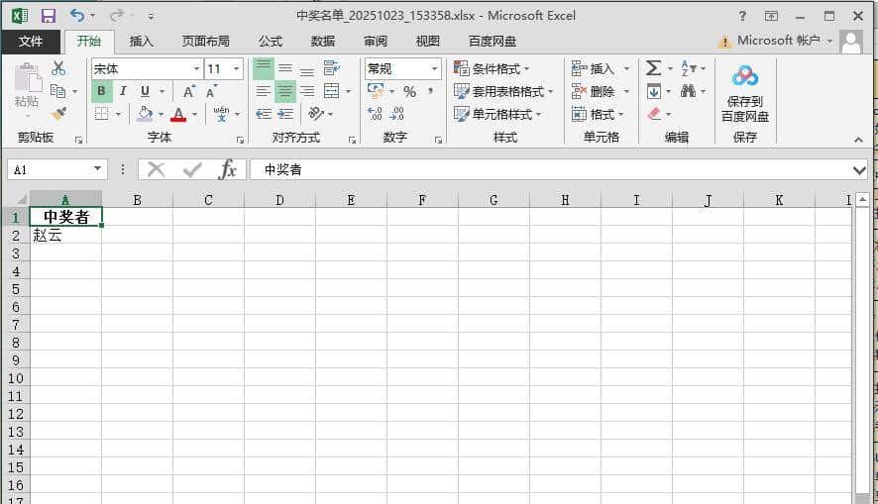Copy the selected cell

click(57, 91)
